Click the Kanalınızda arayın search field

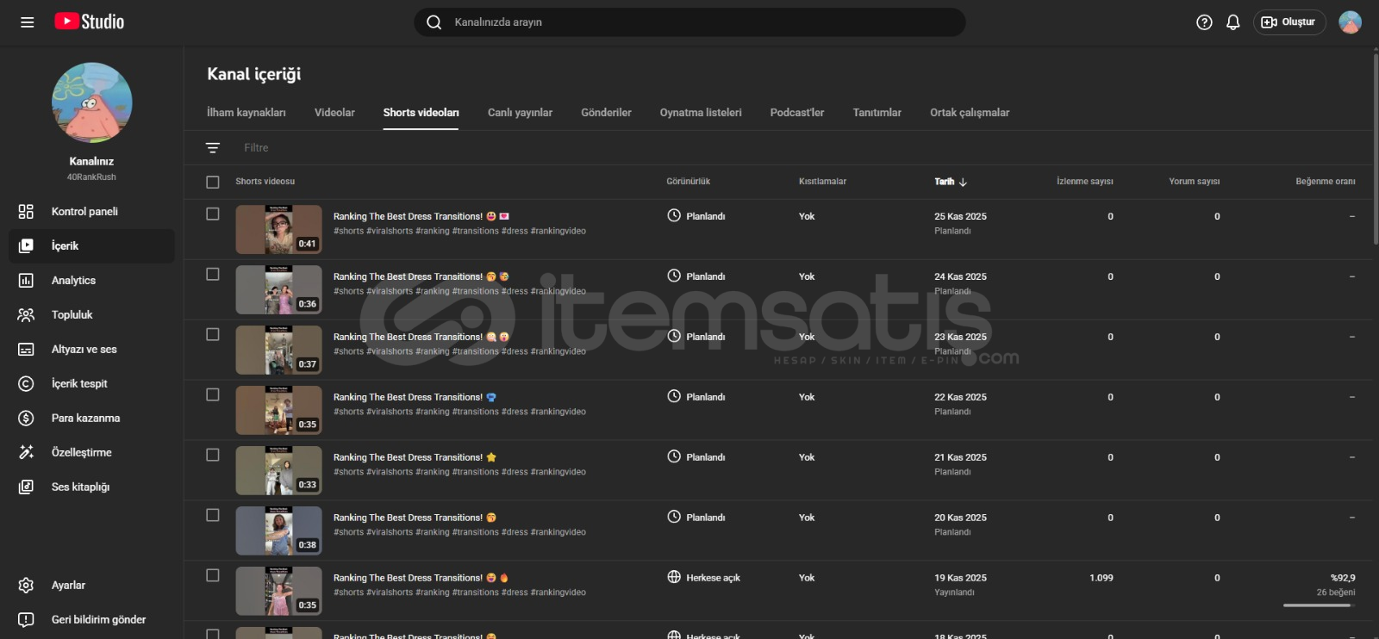point(689,22)
